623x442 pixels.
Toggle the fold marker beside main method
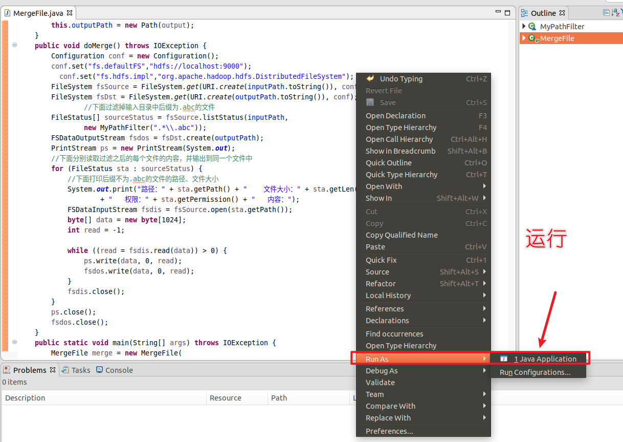click(x=14, y=342)
